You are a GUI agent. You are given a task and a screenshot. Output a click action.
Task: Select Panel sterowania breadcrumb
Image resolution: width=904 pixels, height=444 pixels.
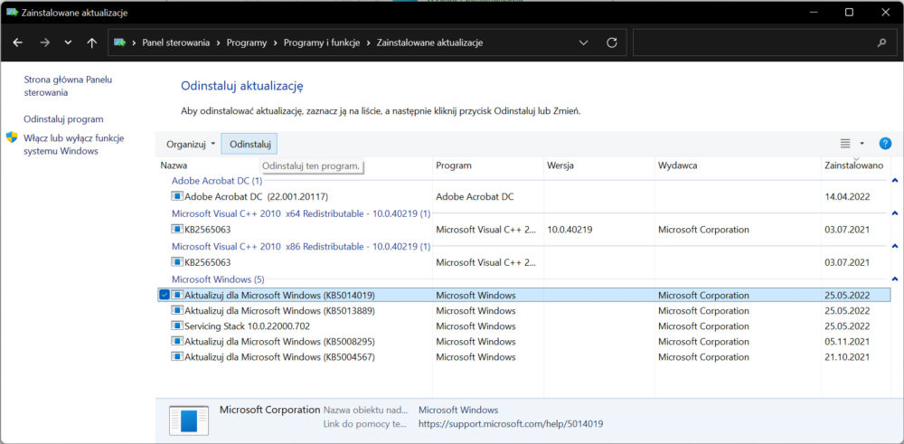[176, 43]
